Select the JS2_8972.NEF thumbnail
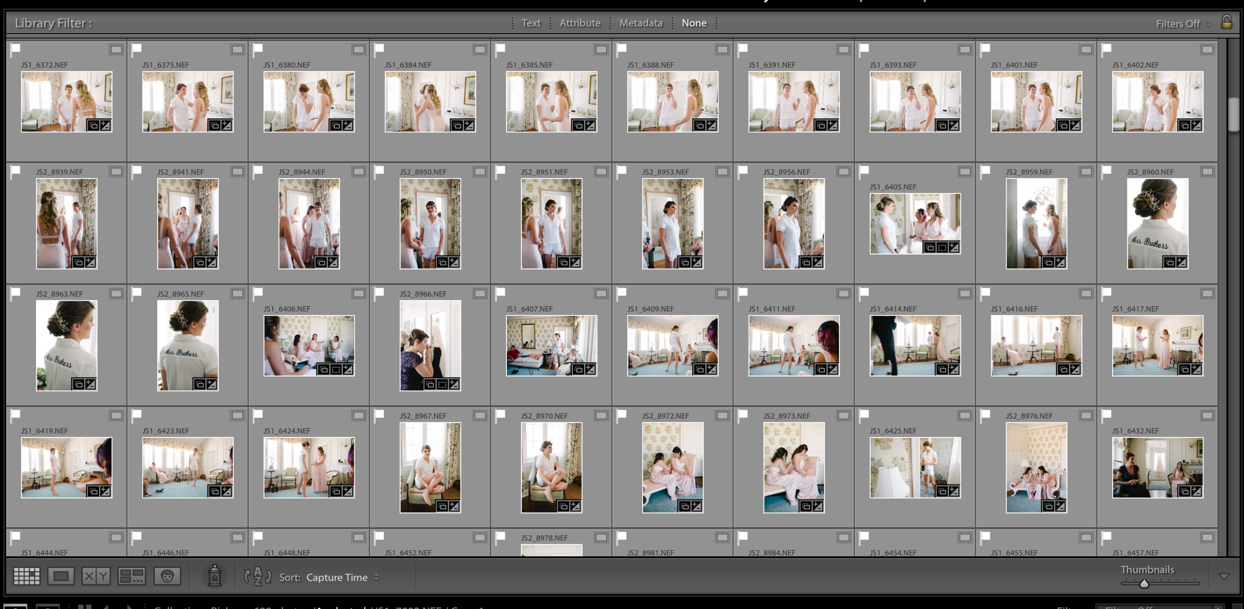 point(673,467)
